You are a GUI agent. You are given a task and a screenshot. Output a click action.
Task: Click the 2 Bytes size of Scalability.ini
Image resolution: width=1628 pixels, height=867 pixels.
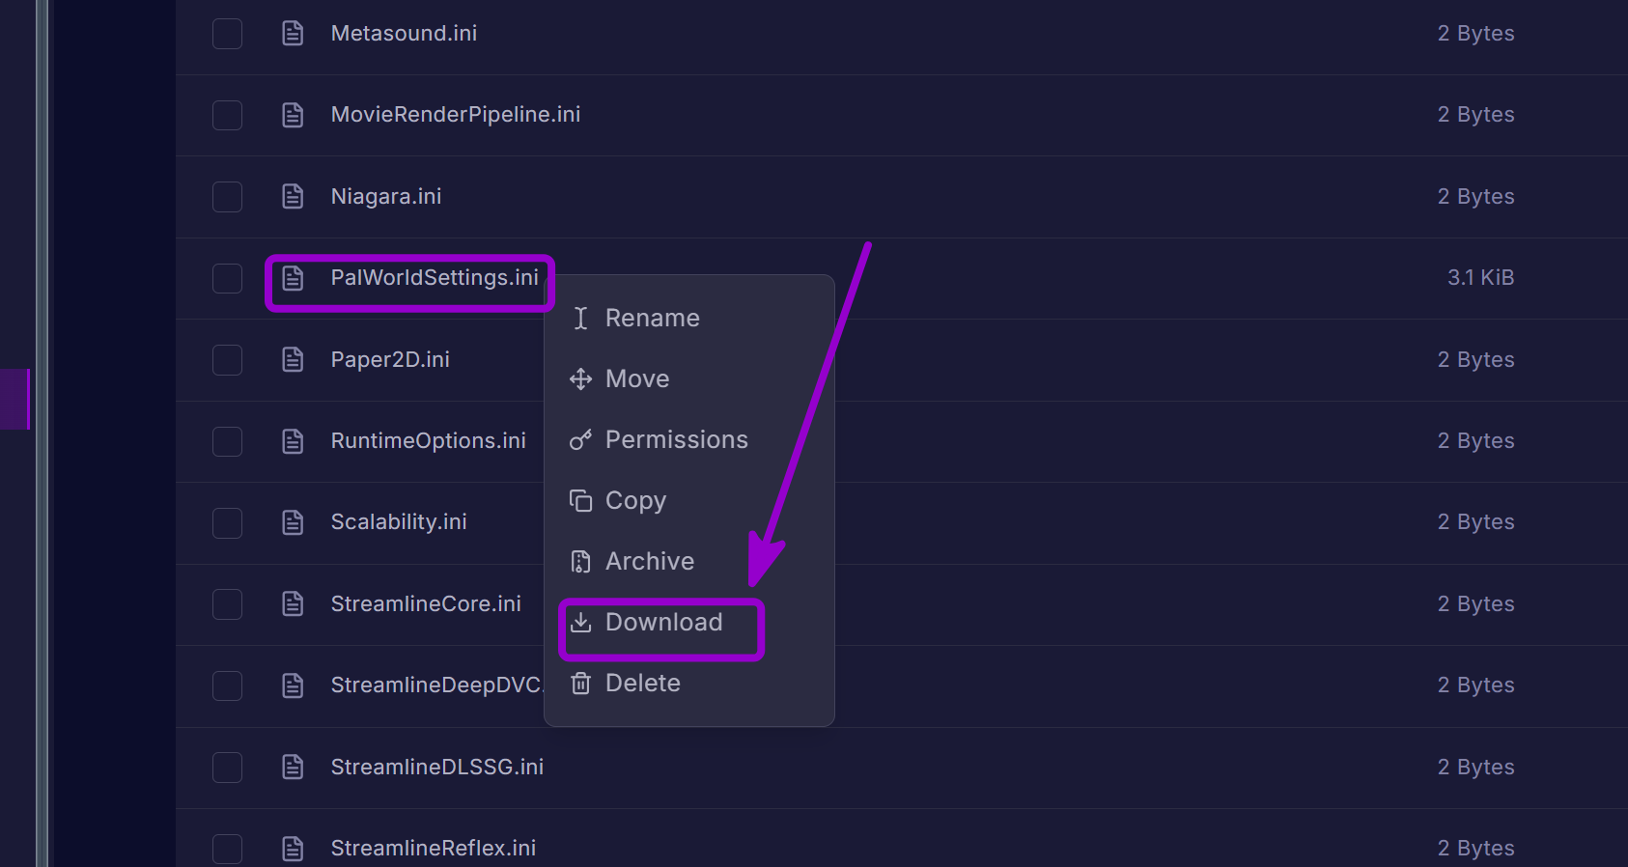coord(1475,521)
